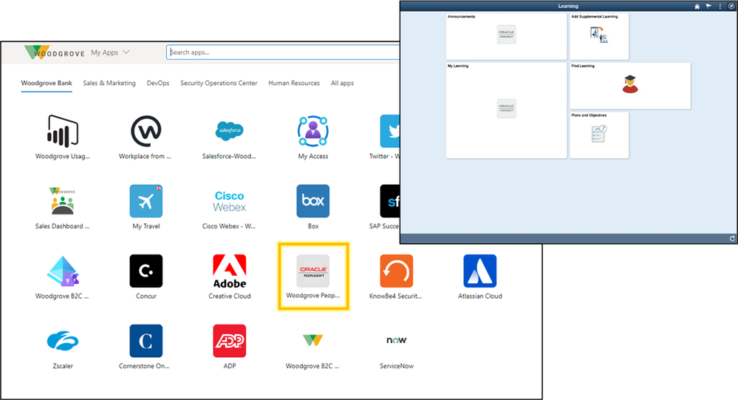The width and height of the screenshot is (738, 400).
Task: Open the Salesforce-Woodgrove app tile
Action: tap(229, 137)
